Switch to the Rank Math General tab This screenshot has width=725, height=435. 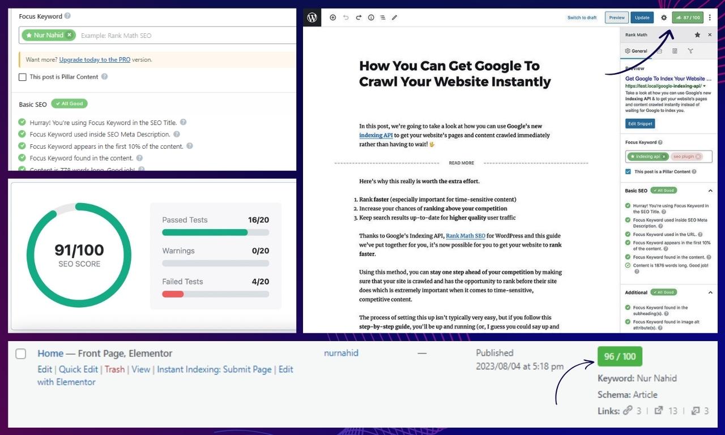636,50
